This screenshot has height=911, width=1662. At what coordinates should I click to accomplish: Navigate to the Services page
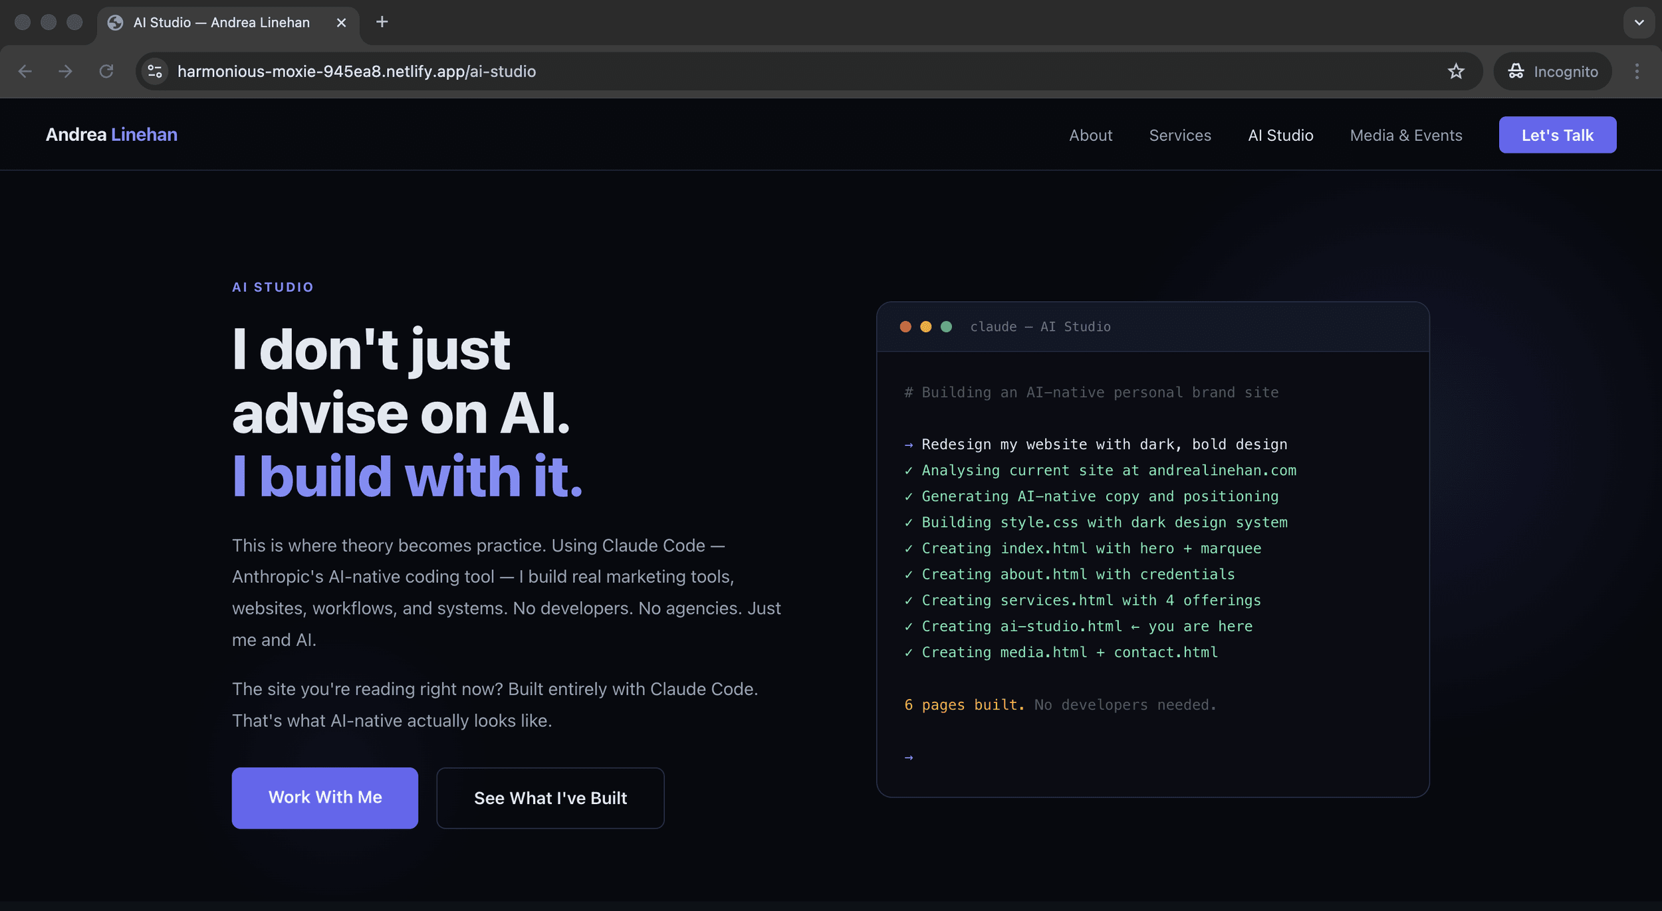pos(1180,135)
